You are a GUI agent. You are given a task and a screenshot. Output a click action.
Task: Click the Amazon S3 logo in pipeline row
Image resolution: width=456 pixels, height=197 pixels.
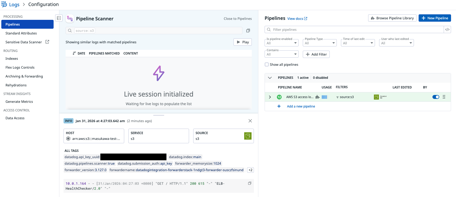click(x=377, y=97)
